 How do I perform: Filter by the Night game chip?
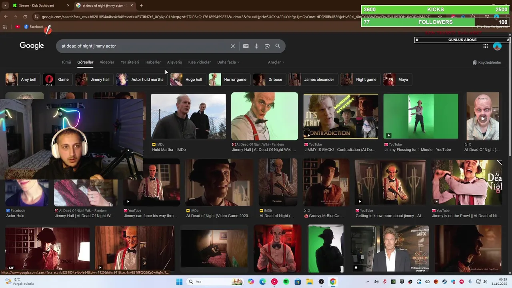click(x=360, y=80)
